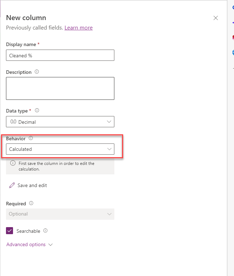The image size is (234, 276).
Task: Click the topmost blue icon in the right sidebar
Action: coord(233,7)
